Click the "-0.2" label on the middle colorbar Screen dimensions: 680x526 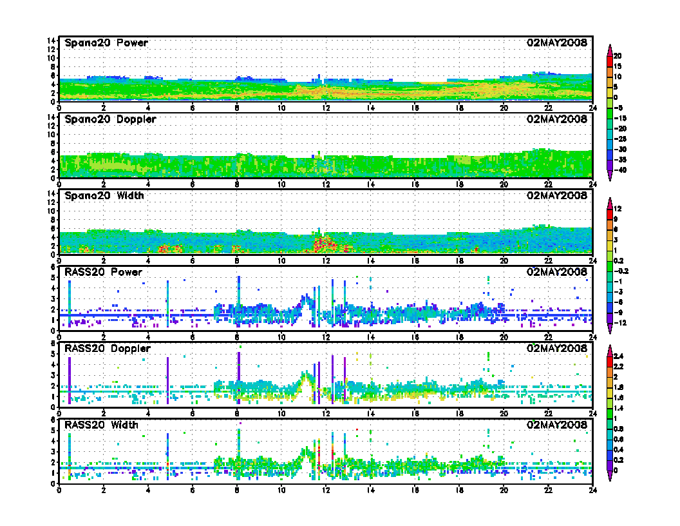click(x=621, y=271)
